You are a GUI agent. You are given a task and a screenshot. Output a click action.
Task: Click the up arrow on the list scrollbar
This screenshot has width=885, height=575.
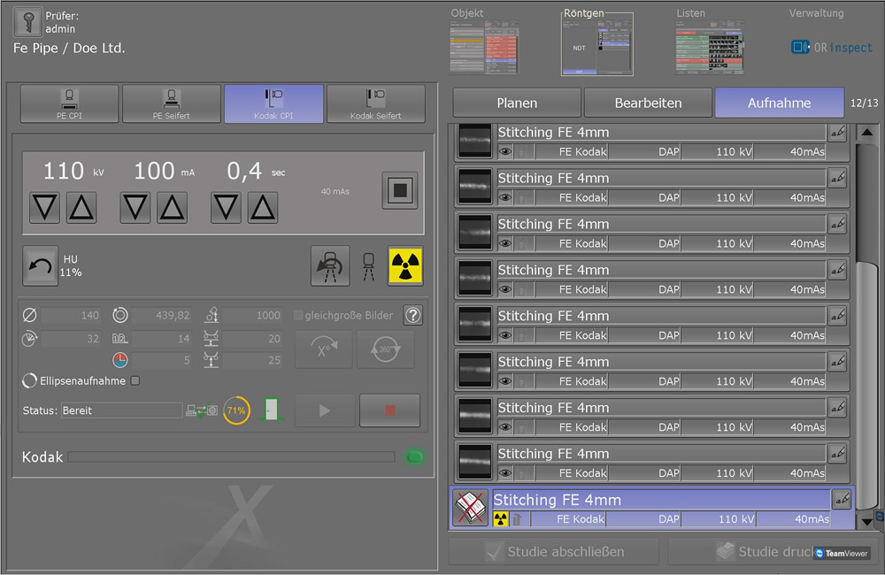point(867,134)
